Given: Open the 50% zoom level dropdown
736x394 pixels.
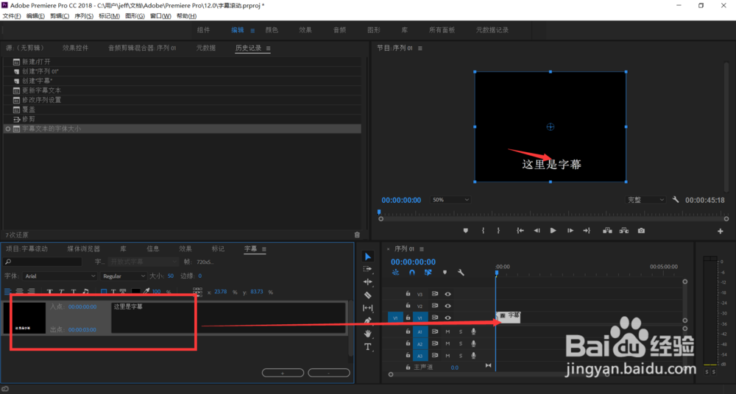Looking at the screenshot, I should coord(450,200).
